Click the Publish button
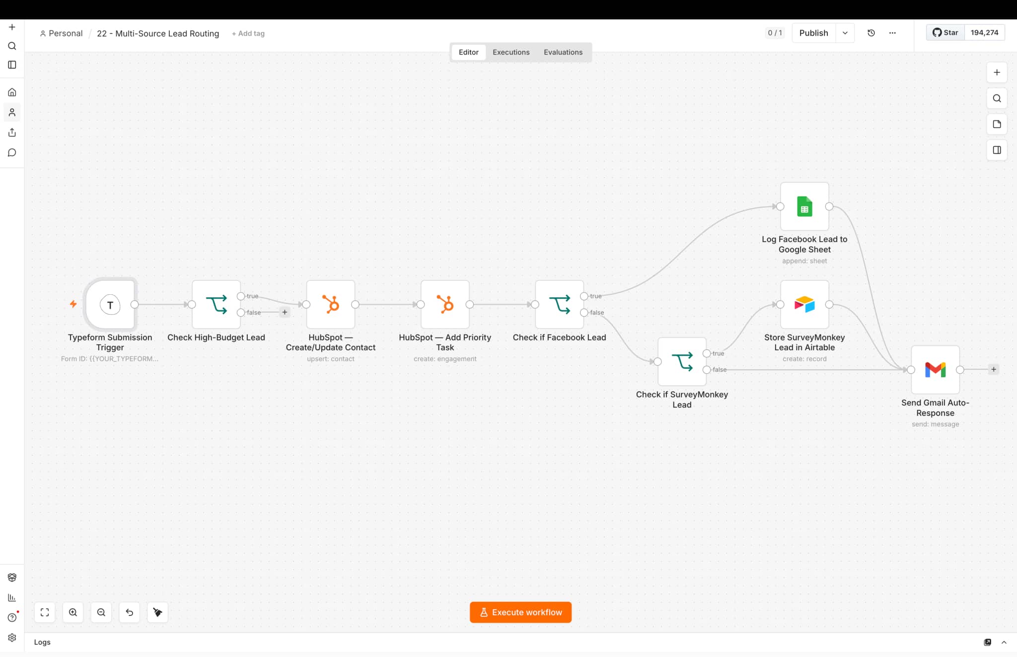Viewport: 1017px width, 657px height. (x=814, y=33)
